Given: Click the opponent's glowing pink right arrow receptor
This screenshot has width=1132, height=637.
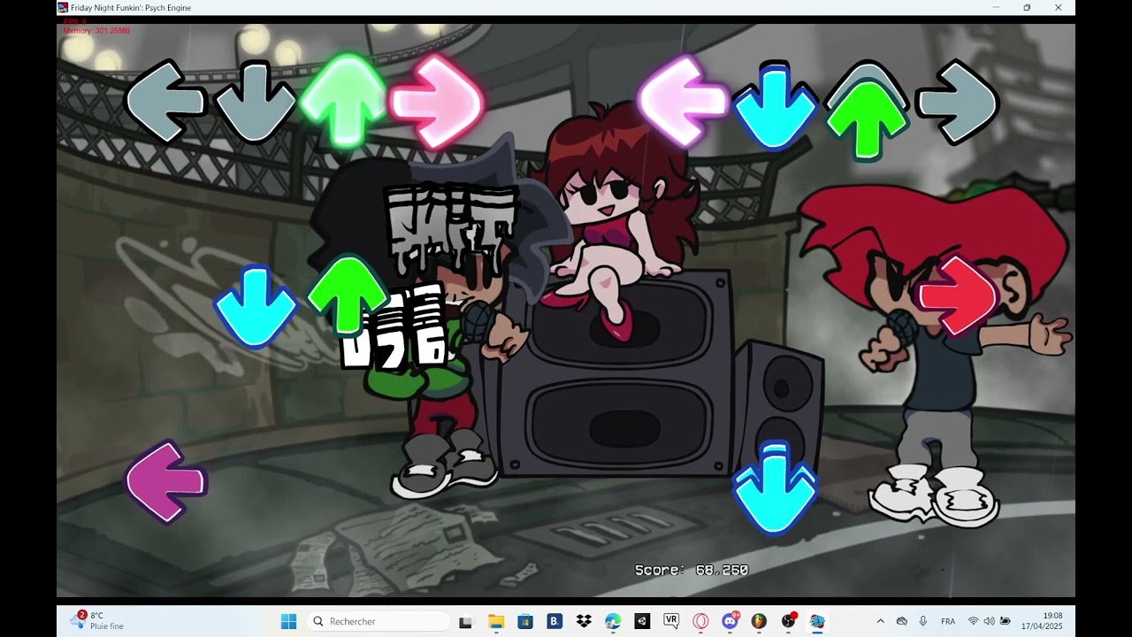Looking at the screenshot, I should (437, 101).
